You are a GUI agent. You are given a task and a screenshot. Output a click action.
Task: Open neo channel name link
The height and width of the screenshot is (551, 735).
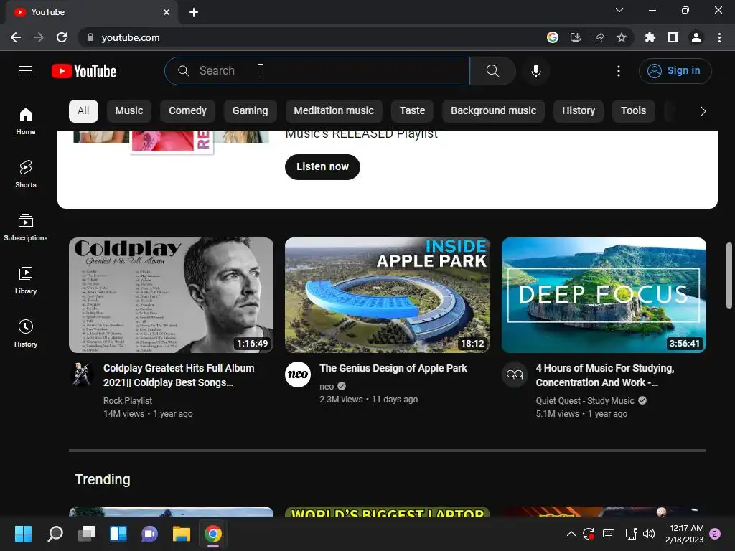point(327,387)
